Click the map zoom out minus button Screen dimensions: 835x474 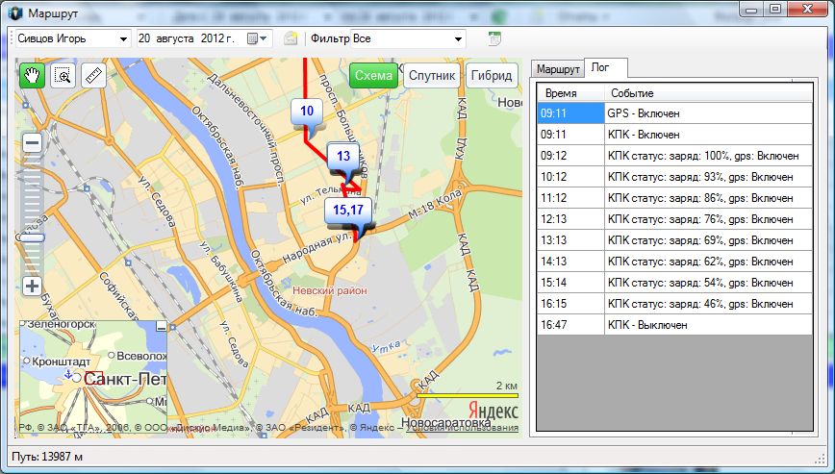(33, 142)
